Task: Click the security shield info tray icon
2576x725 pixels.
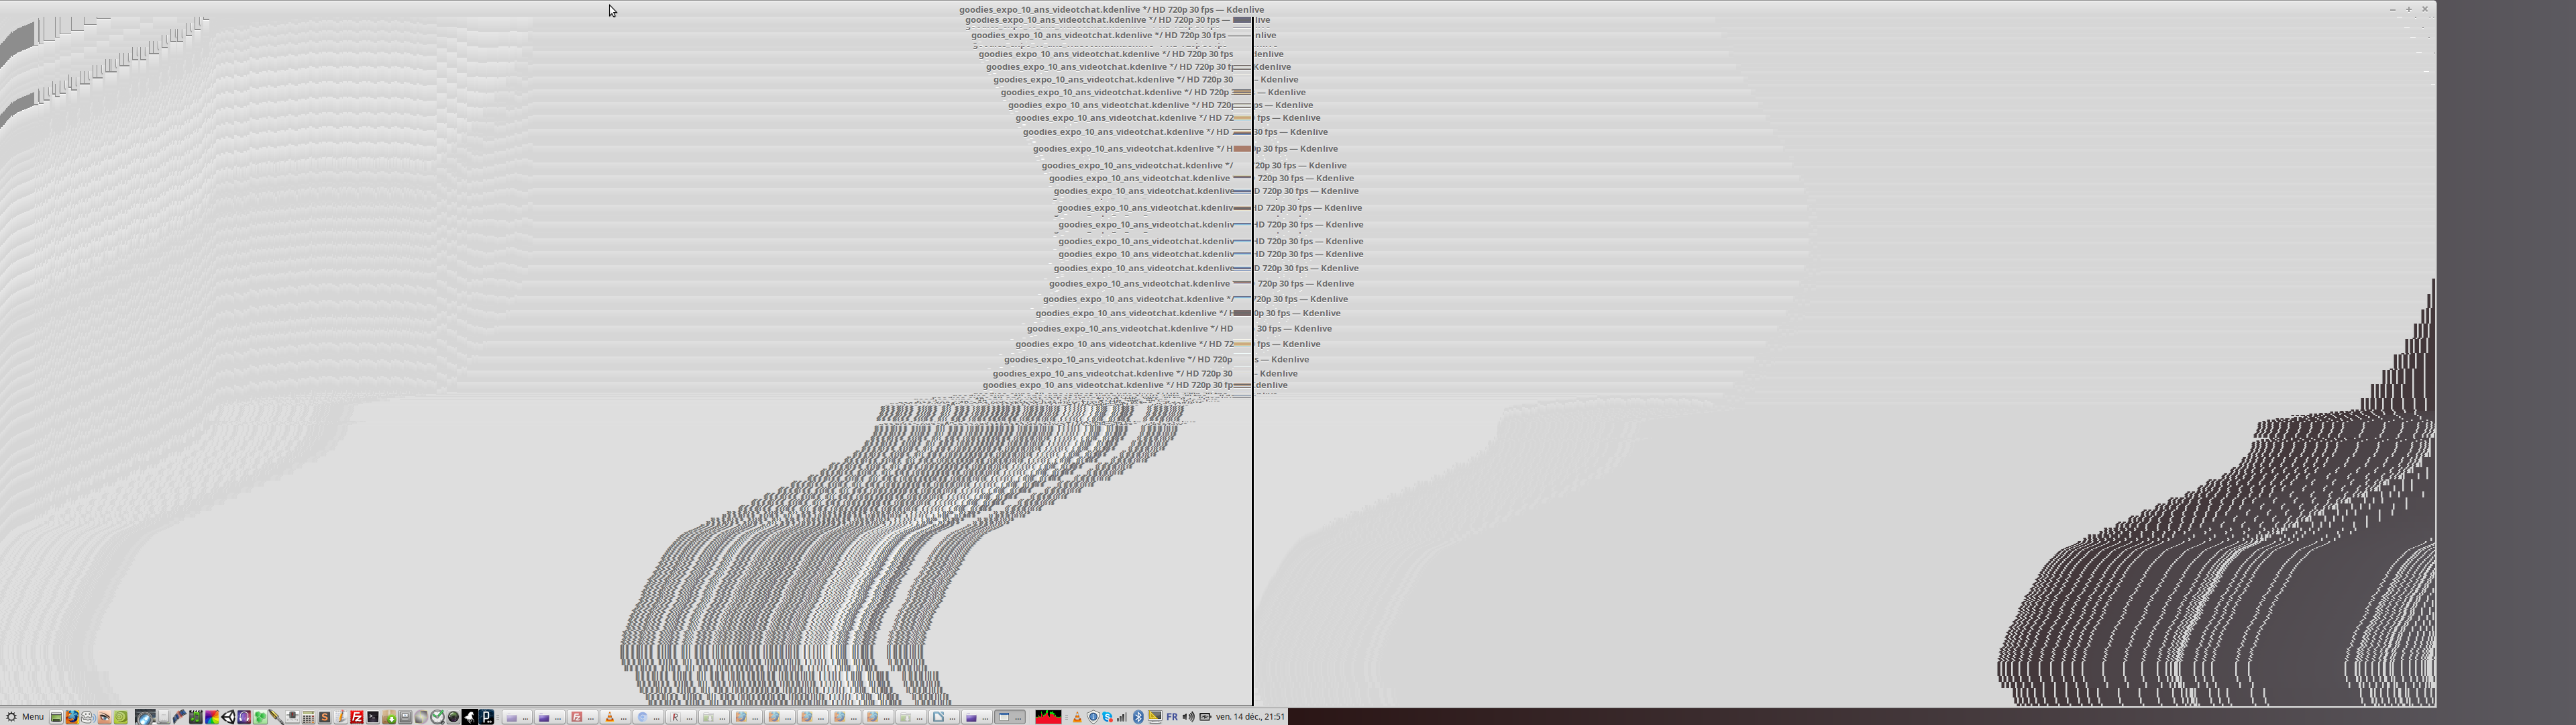Action: click(1093, 717)
